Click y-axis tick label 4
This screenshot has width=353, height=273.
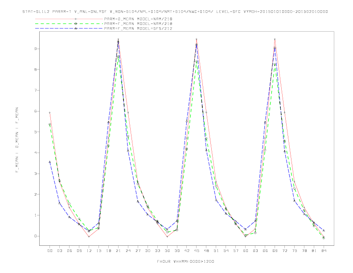tap(35, 153)
